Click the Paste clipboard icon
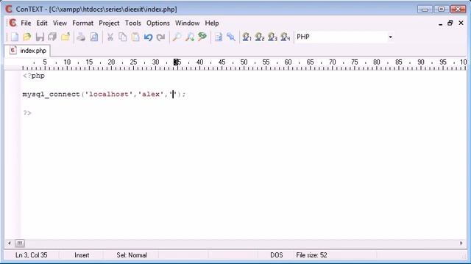 [x=135, y=37]
